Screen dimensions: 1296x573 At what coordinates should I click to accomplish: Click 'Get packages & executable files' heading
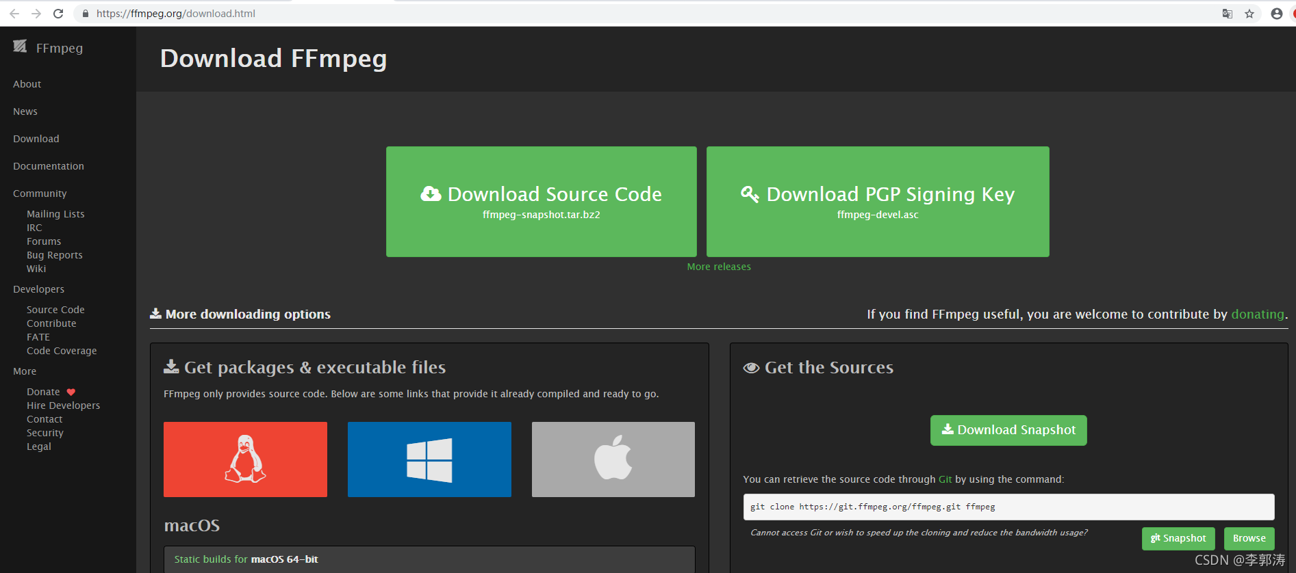click(x=305, y=368)
